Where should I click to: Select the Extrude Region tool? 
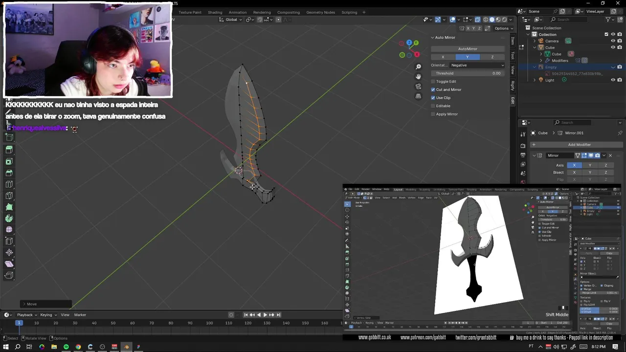click(9, 150)
